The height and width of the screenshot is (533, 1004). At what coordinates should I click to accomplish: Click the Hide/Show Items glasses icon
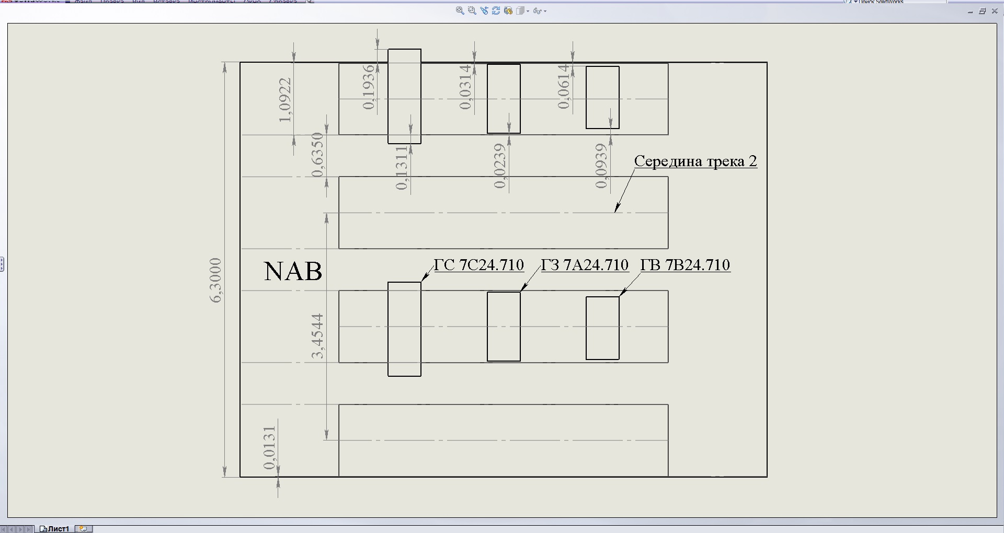pos(537,11)
